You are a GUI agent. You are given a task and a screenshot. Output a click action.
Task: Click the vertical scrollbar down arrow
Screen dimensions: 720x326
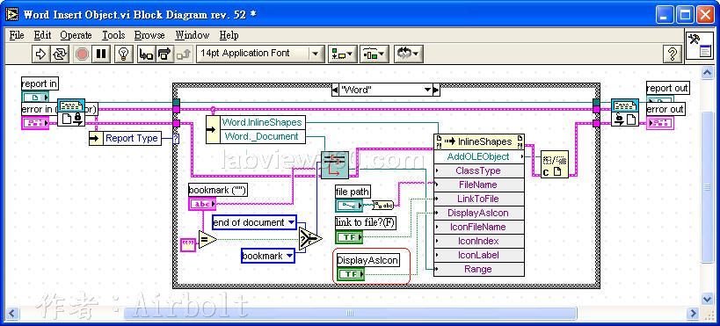[708, 299]
